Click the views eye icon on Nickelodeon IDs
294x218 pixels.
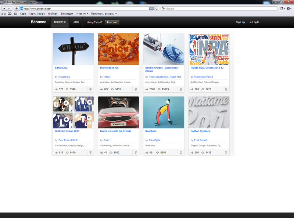pos(112,89)
